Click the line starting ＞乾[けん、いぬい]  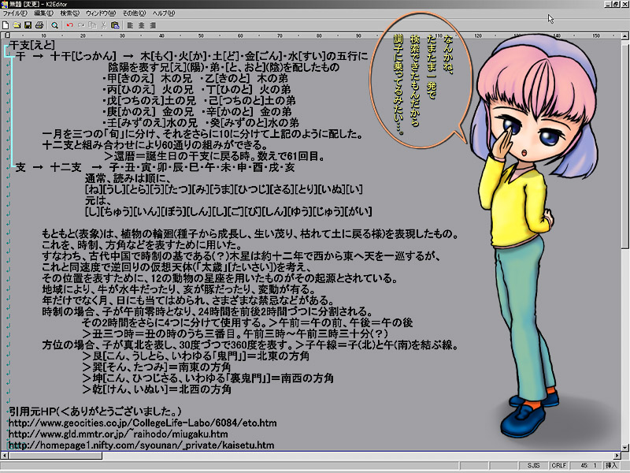tap(157, 389)
